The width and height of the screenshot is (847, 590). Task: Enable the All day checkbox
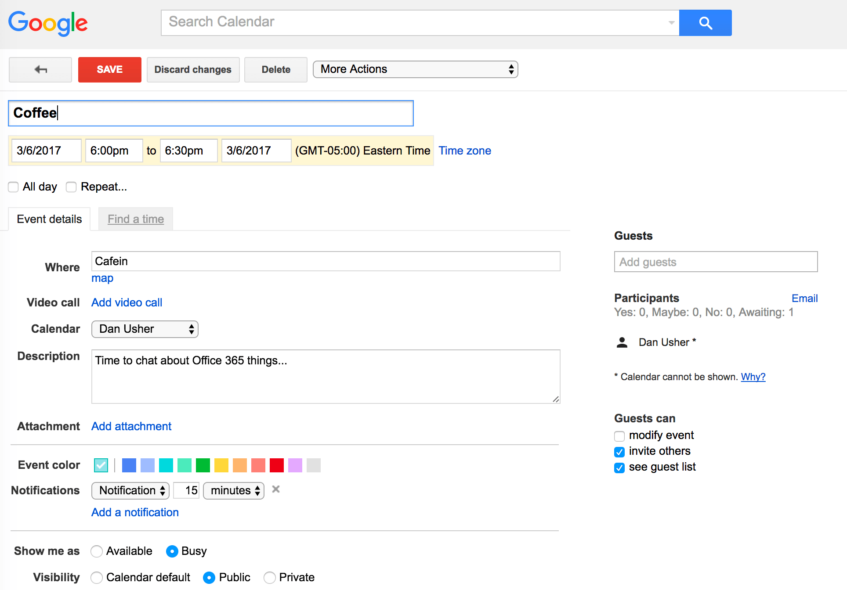coord(14,187)
